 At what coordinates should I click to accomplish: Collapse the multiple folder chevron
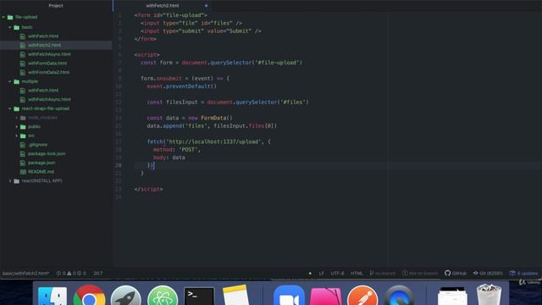[x=10, y=81]
